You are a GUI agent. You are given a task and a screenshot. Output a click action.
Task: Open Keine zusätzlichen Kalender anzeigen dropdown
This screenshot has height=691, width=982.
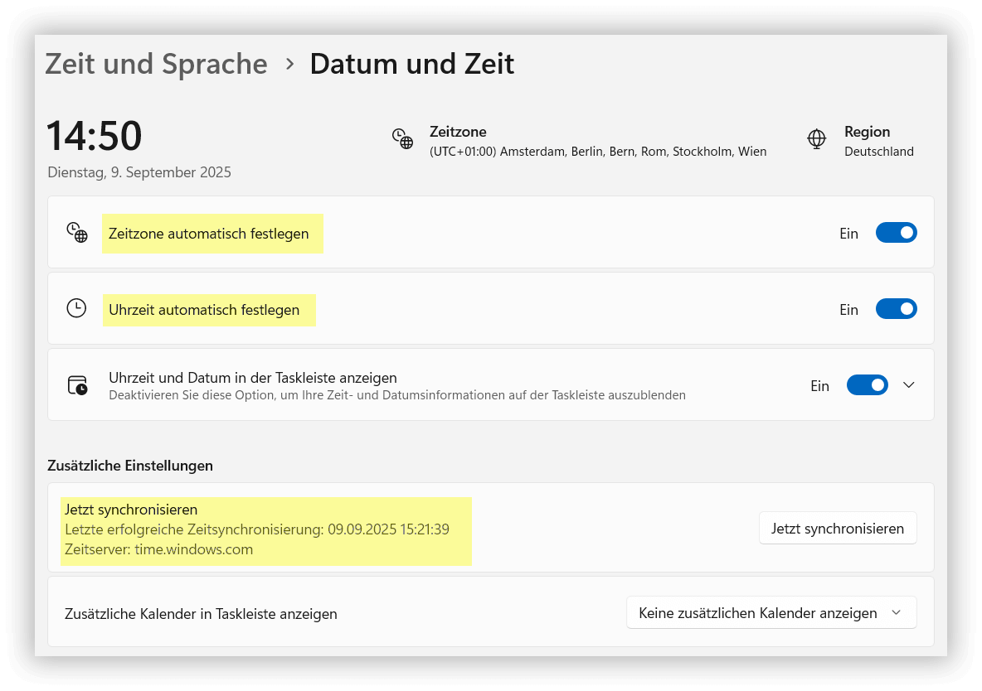click(771, 613)
